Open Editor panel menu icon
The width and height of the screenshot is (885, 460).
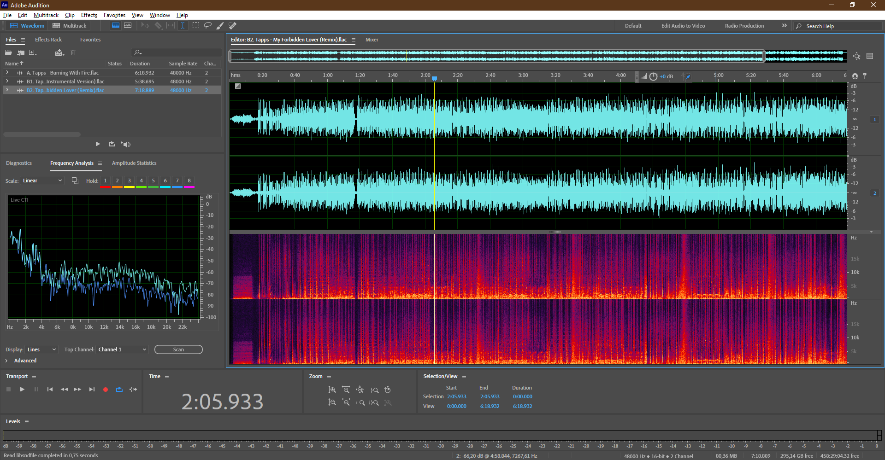point(354,40)
